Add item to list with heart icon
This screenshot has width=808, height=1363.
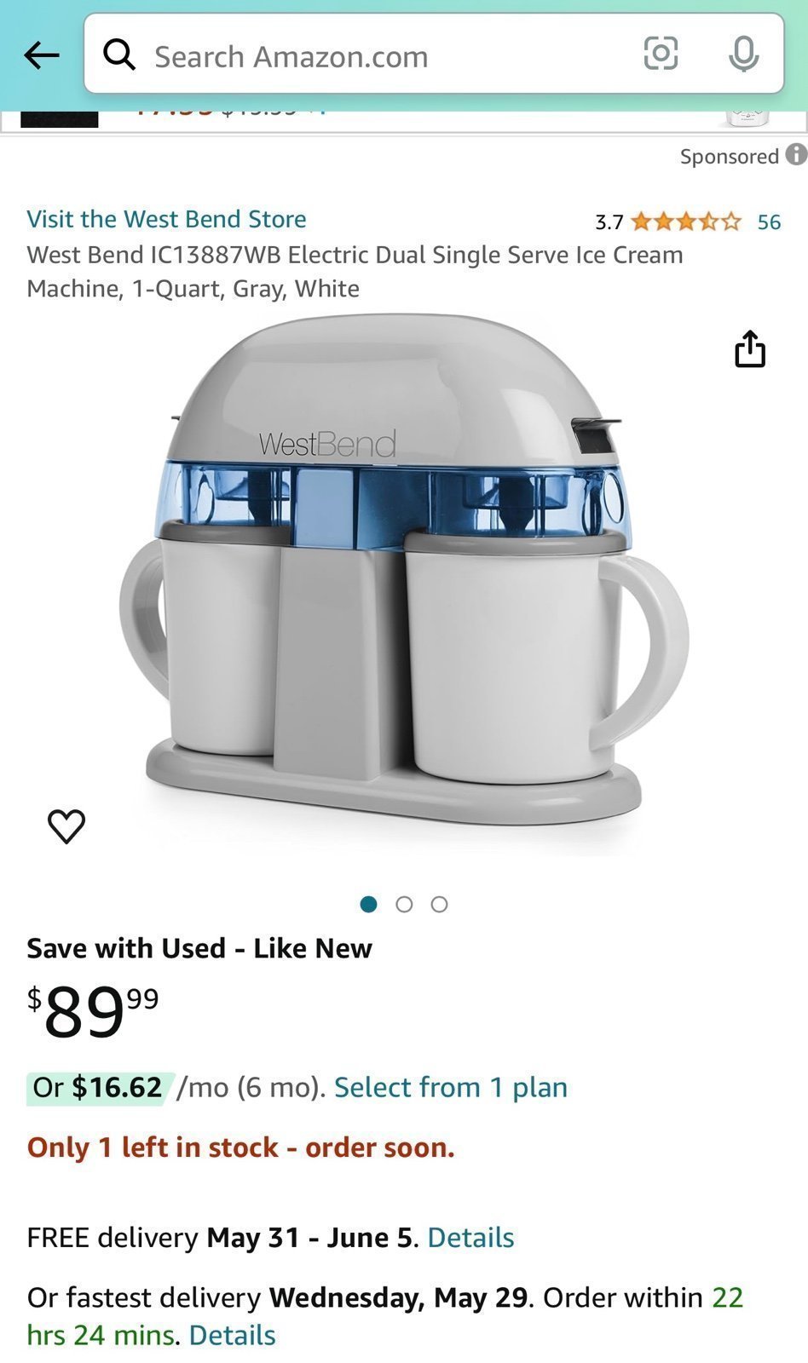(66, 825)
